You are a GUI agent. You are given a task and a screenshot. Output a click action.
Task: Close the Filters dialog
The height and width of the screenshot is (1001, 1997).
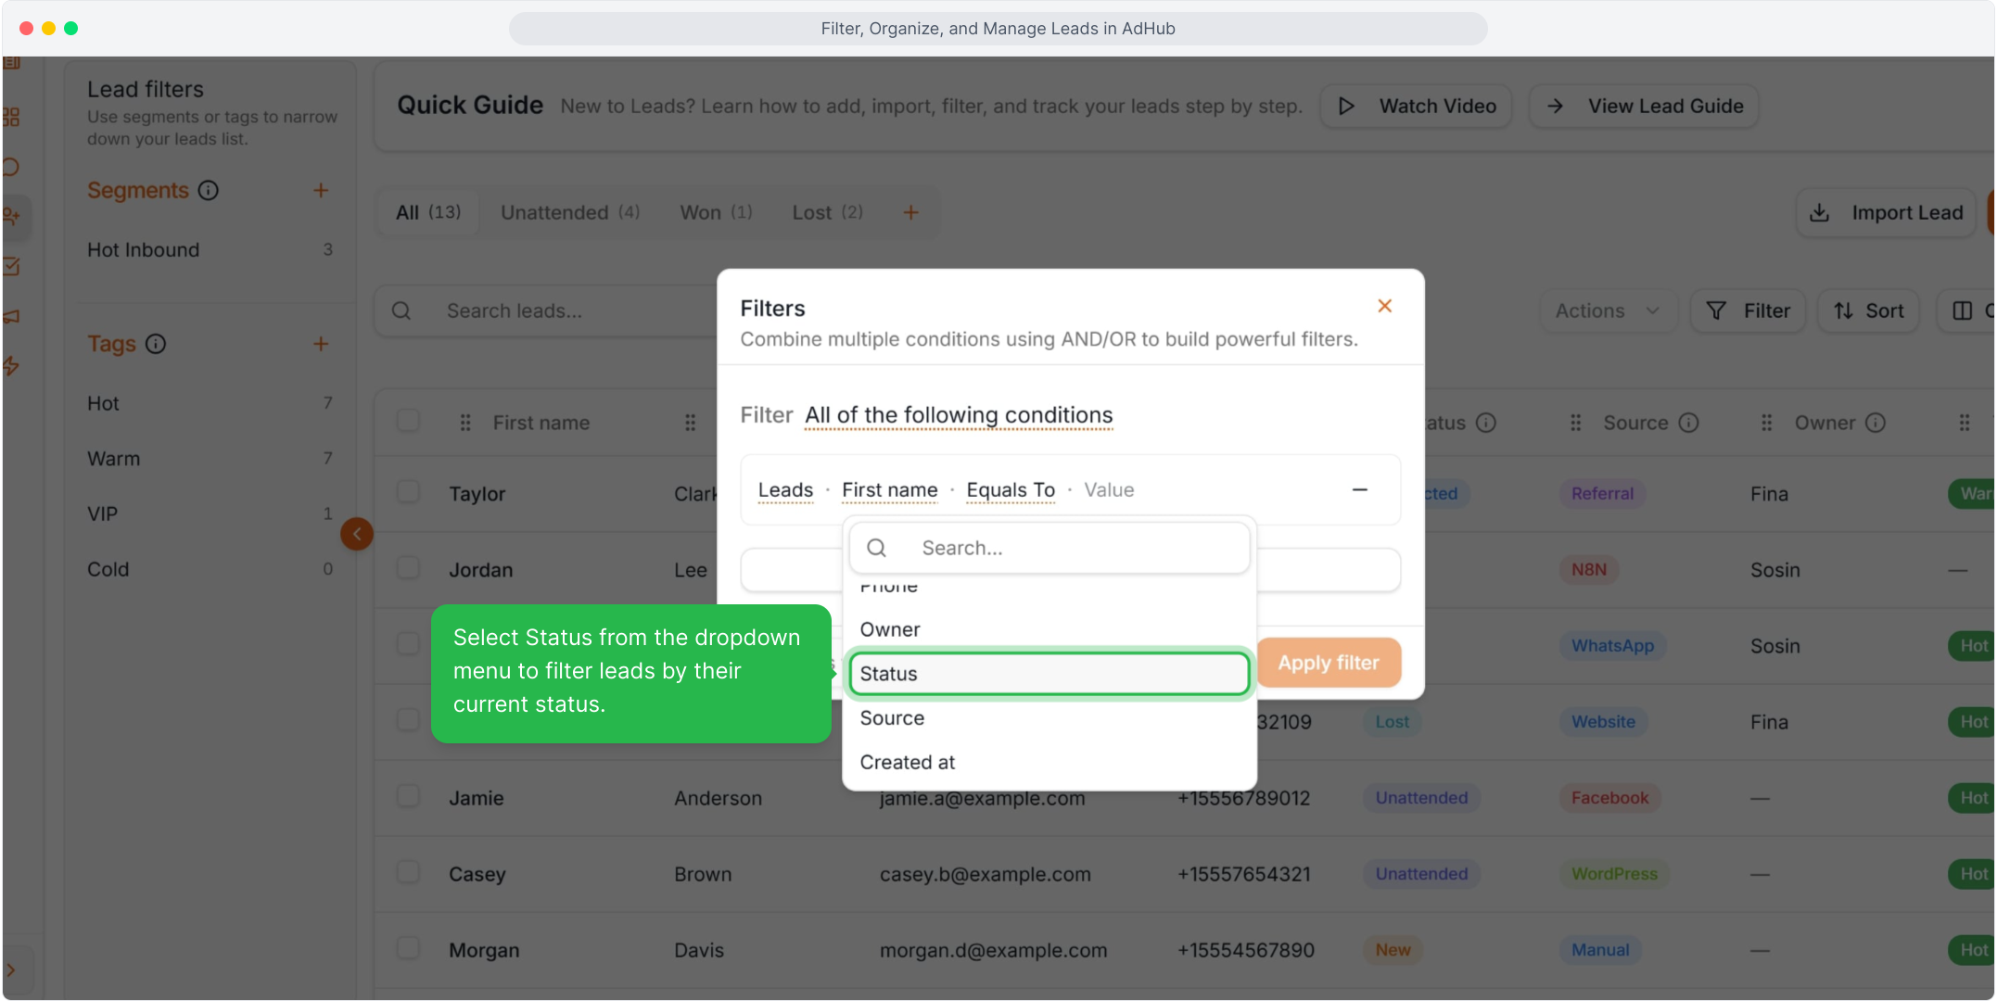point(1384,306)
